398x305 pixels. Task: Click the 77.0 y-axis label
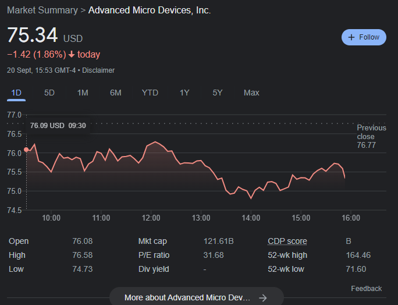(14, 115)
